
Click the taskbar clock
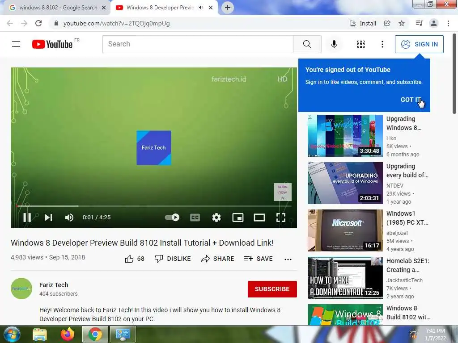point(435,335)
